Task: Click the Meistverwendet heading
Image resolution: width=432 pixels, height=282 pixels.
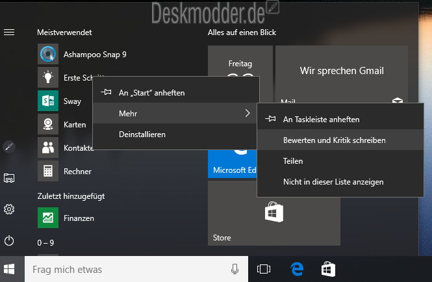Action: (64, 32)
